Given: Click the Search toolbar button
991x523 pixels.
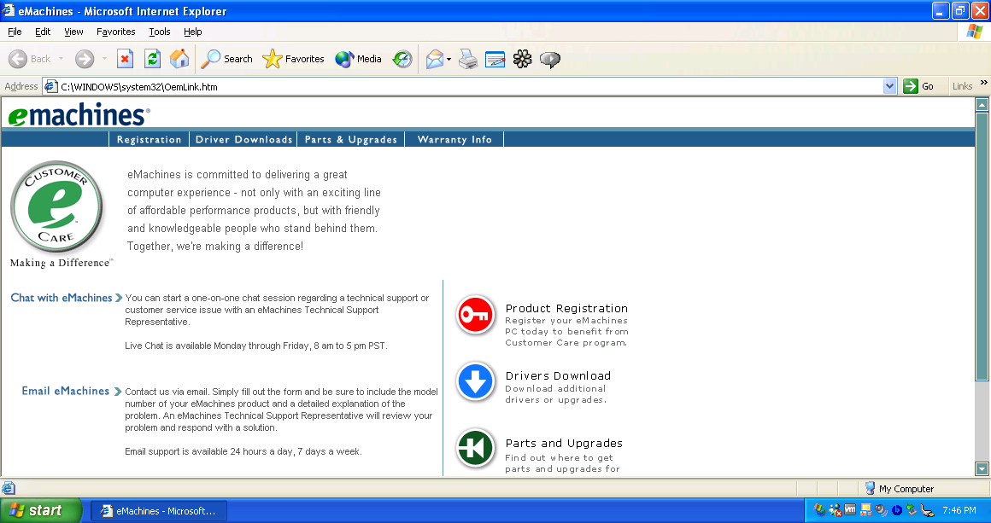Looking at the screenshot, I should [227, 59].
